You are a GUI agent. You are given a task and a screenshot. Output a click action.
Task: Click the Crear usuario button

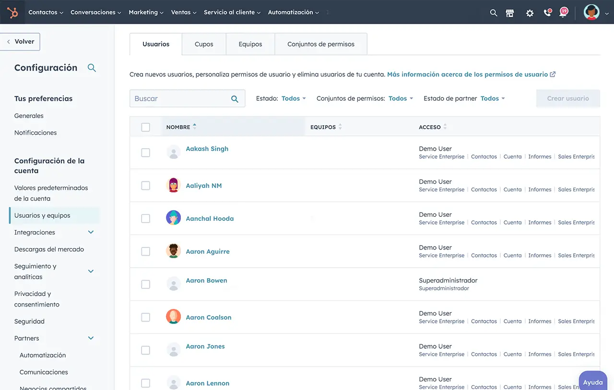[x=568, y=98]
